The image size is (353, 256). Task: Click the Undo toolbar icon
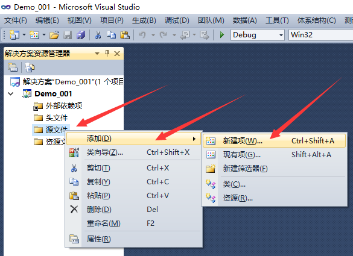[x=142, y=35]
